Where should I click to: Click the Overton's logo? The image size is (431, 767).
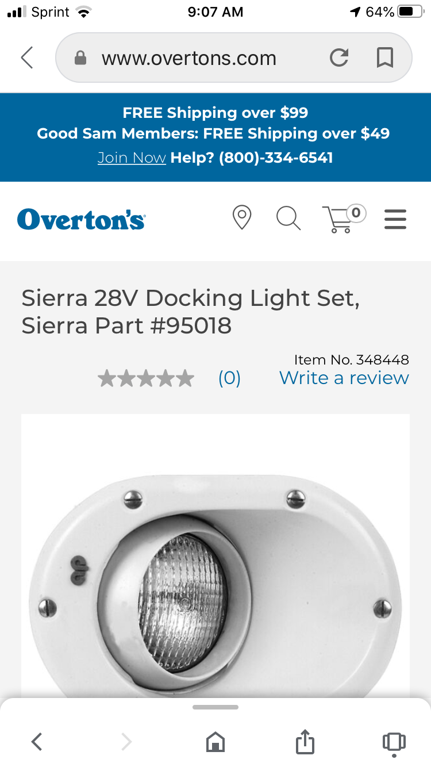click(x=81, y=219)
